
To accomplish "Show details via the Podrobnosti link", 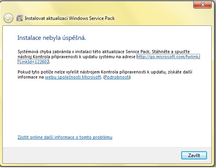I will (x=117, y=77).
